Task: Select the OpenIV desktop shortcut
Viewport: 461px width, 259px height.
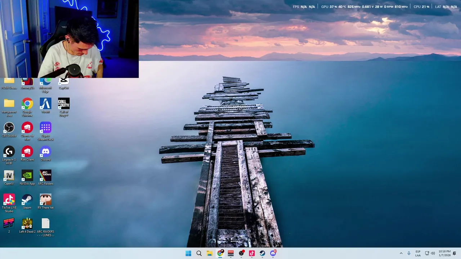Action: tap(9, 178)
